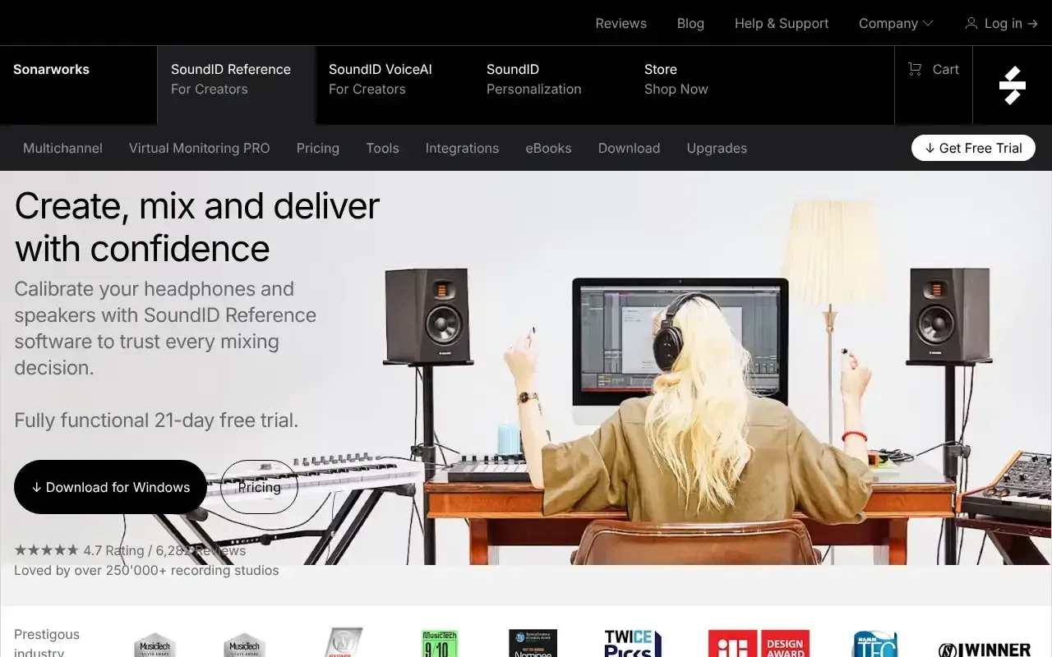Open Virtual Monitoring PRO page
1052x657 pixels.
pyautogui.click(x=199, y=148)
